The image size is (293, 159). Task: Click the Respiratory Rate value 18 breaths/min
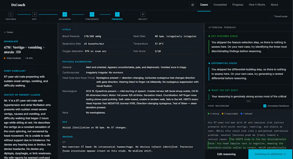pos(94,44)
